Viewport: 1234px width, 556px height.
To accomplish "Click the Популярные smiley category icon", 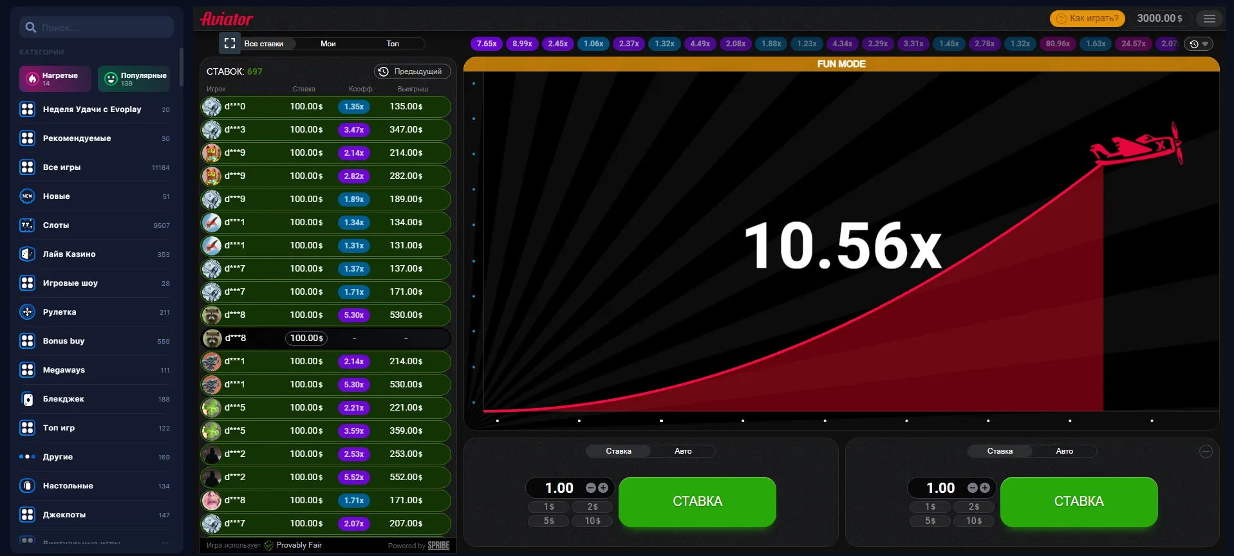I will click(x=111, y=79).
